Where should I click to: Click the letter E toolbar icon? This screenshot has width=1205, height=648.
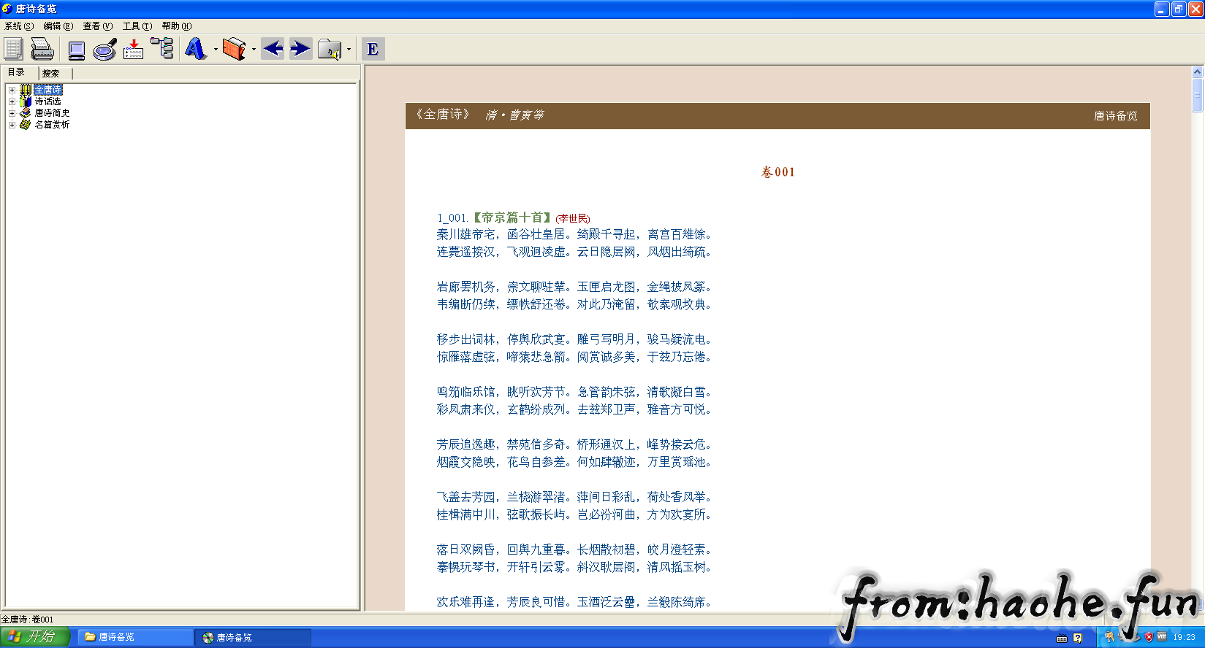click(x=373, y=49)
